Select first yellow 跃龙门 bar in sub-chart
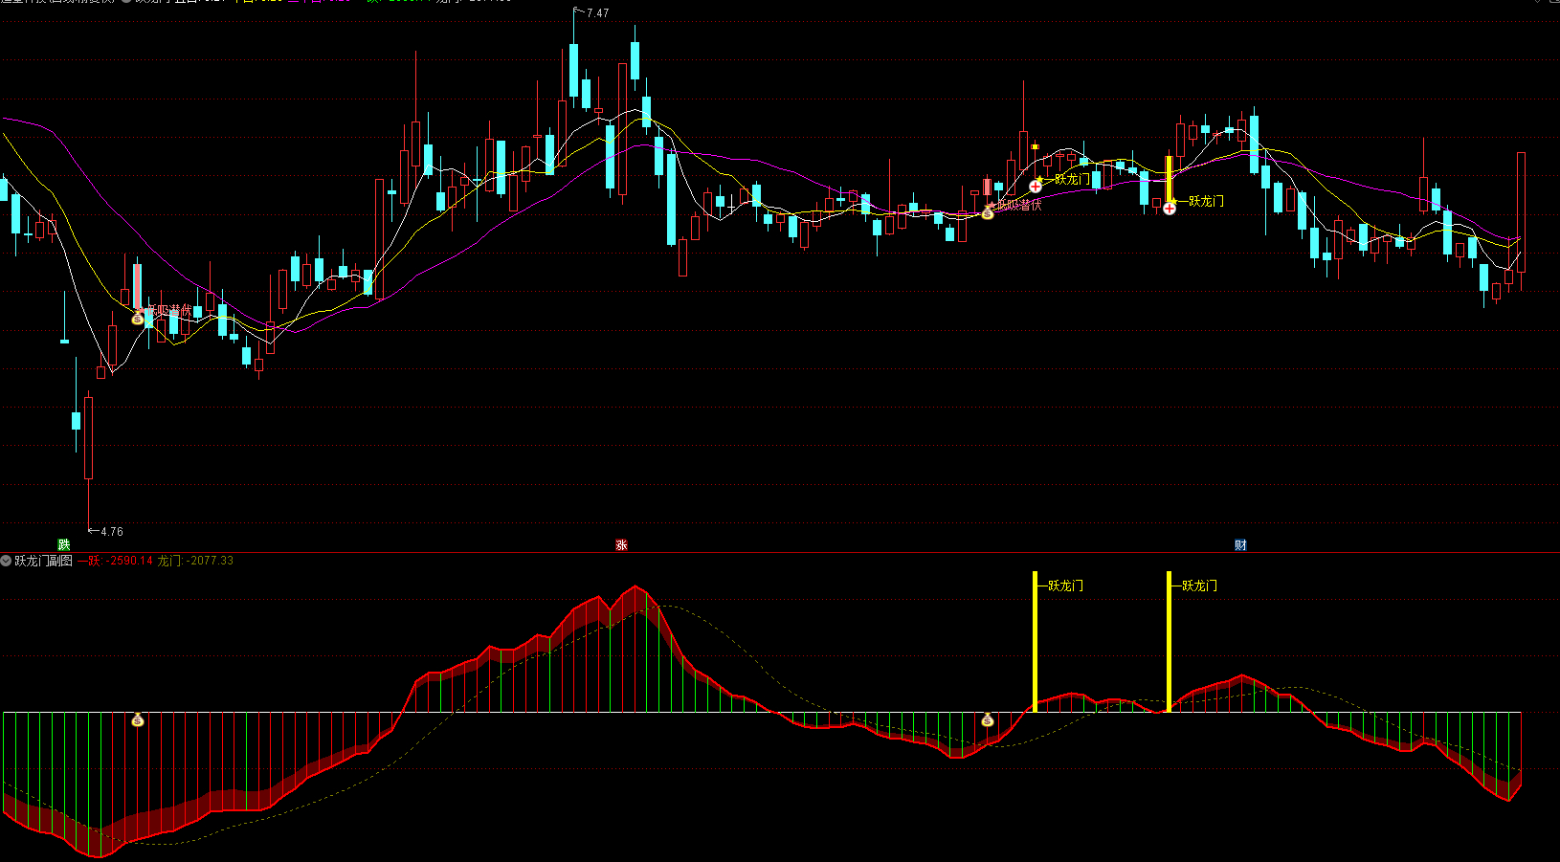1560x862 pixels. 1035,641
